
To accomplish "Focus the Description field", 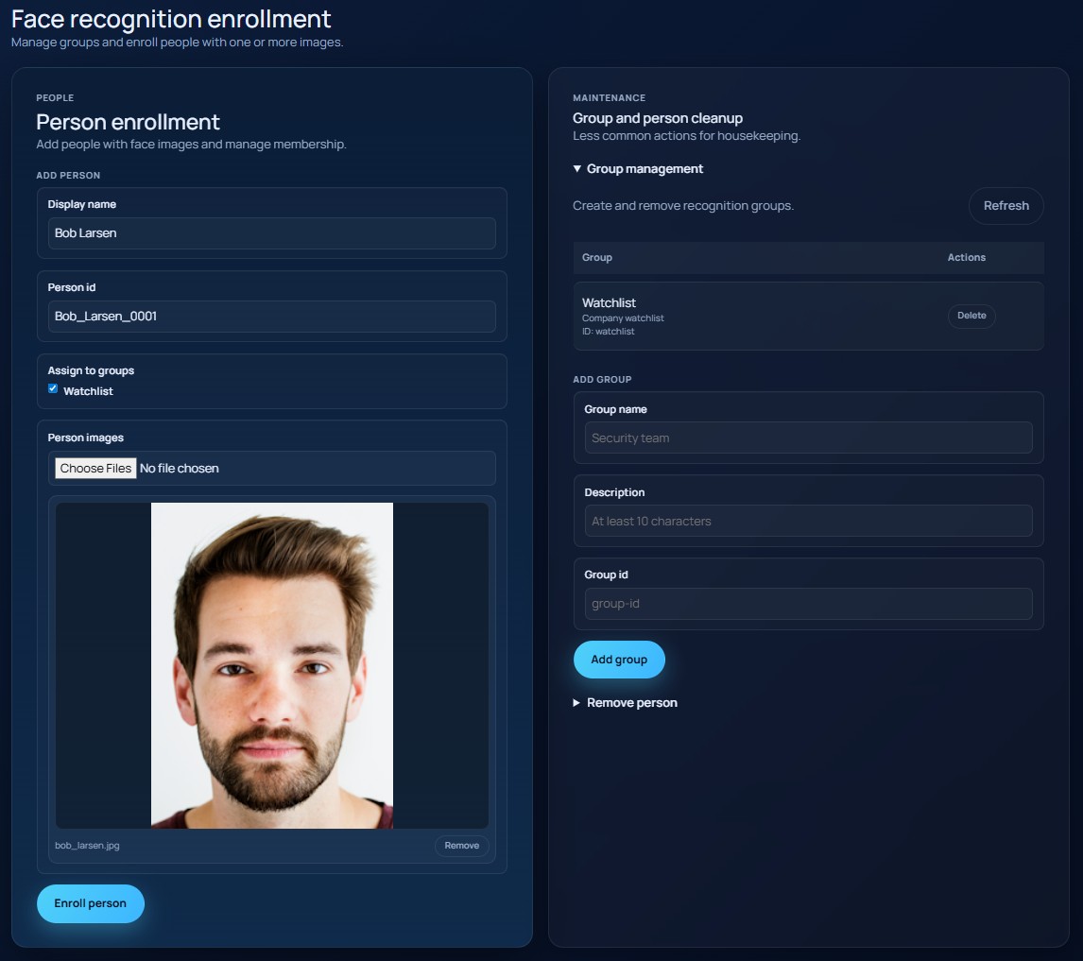I will point(808,521).
